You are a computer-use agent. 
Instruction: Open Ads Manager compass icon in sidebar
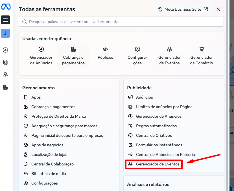[5, 50]
